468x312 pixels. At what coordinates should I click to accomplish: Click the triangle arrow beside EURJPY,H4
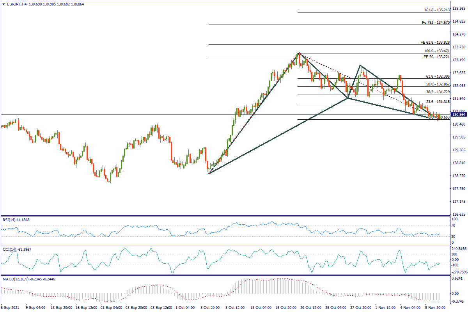(4, 4)
